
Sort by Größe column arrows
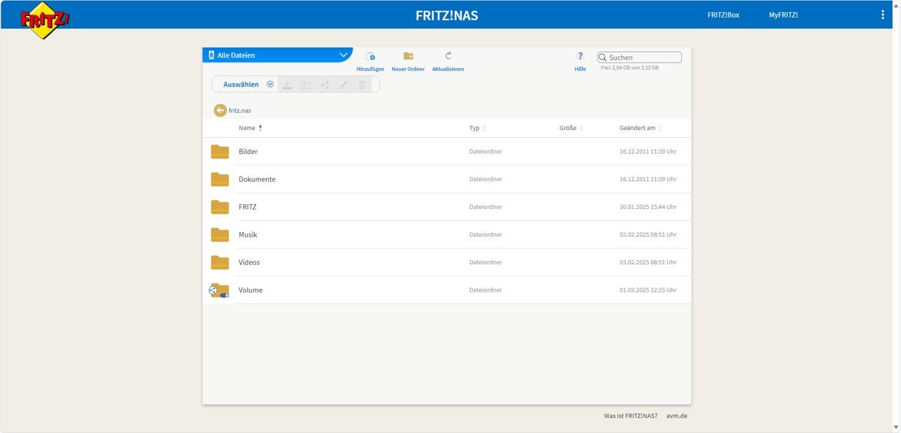pyautogui.click(x=581, y=128)
